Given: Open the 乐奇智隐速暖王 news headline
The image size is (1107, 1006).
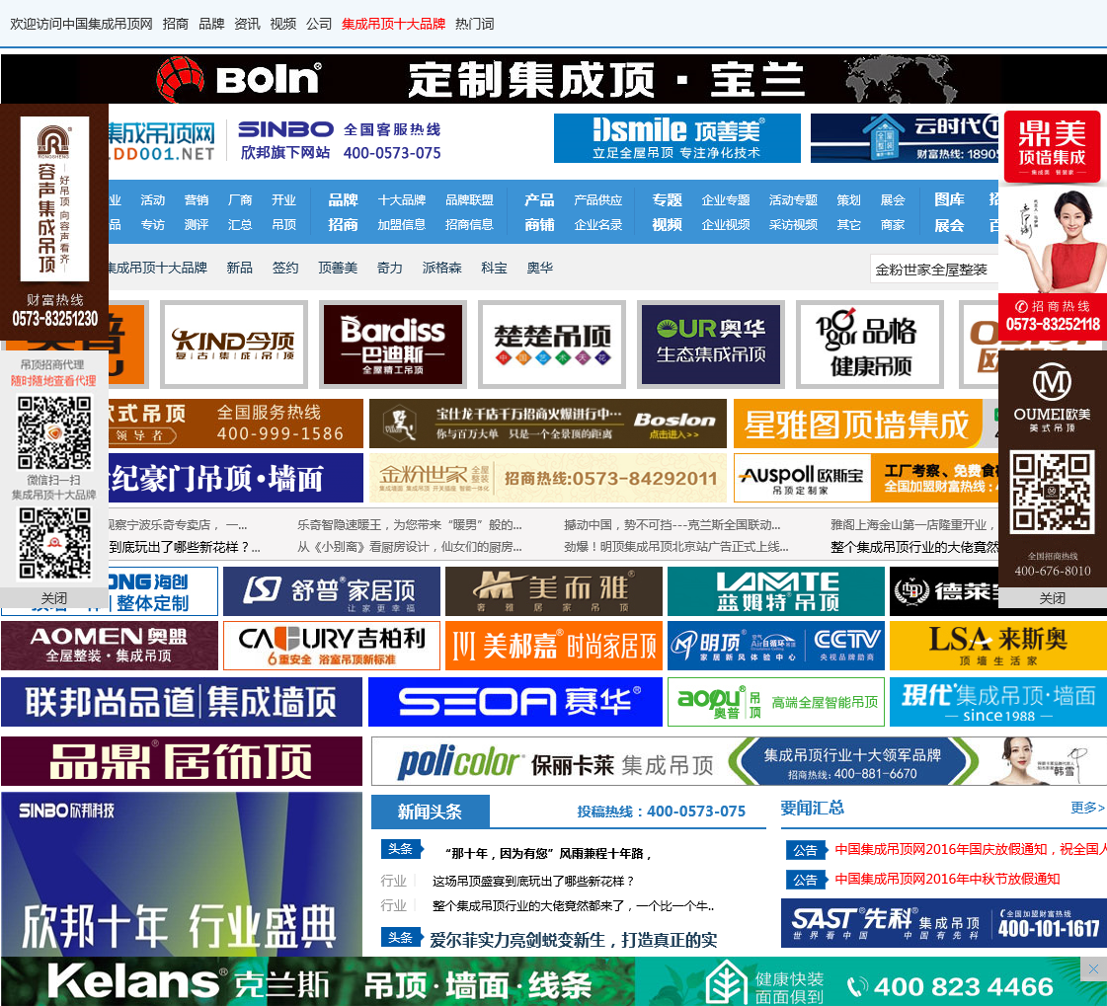Looking at the screenshot, I should click(x=410, y=525).
